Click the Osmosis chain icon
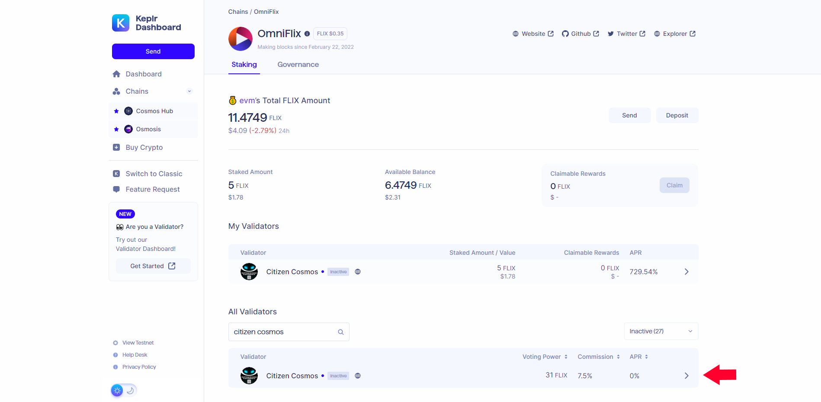Screen dimensions: 821x402 [x=128, y=129]
